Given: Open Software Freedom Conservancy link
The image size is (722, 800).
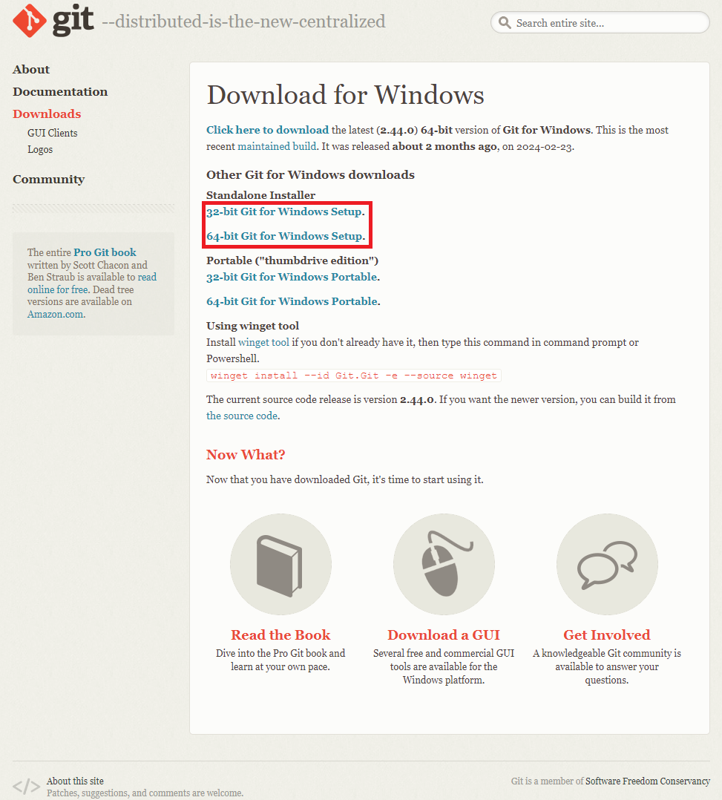Looking at the screenshot, I should (648, 781).
